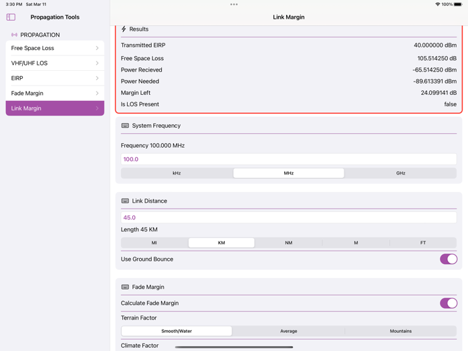Open Free Space Loss chevron
The image size is (468, 351).
coord(97,48)
